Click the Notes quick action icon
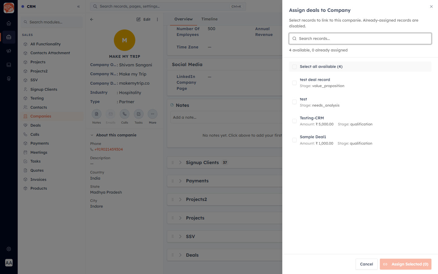This screenshot has width=438, height=274. click(96, 114)
